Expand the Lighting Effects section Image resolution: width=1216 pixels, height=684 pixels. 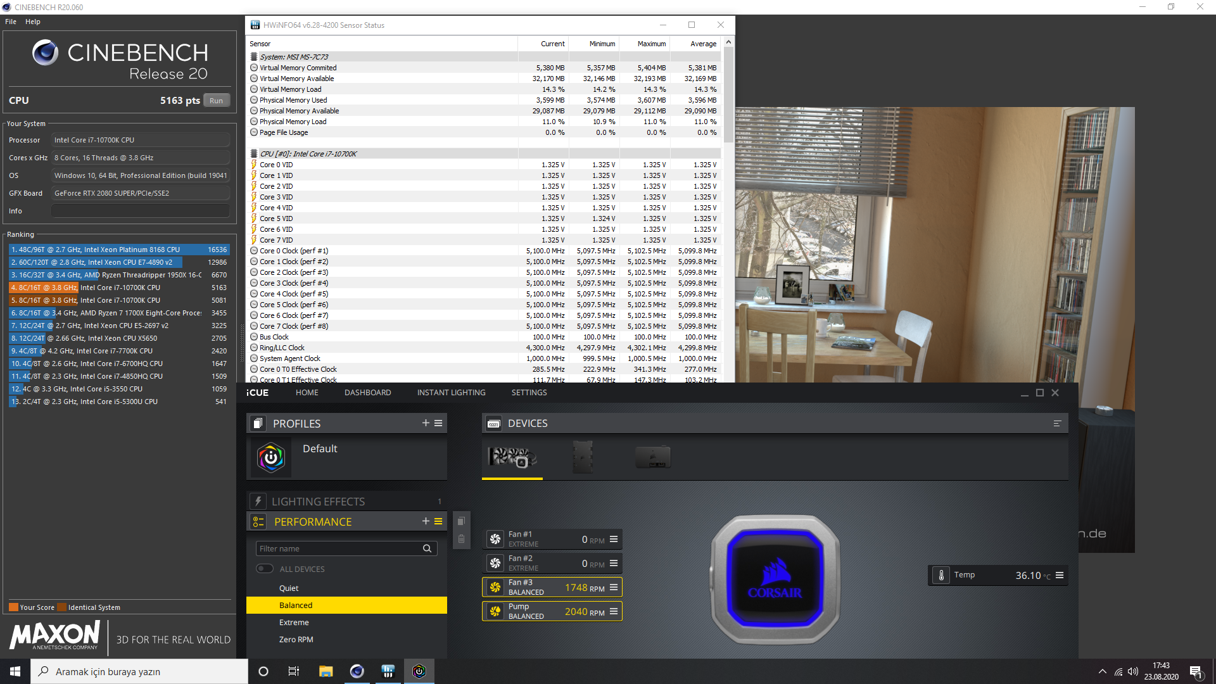point(347,501)
